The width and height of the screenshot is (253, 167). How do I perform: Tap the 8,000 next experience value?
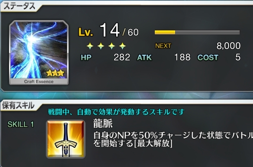pos(228,46)
